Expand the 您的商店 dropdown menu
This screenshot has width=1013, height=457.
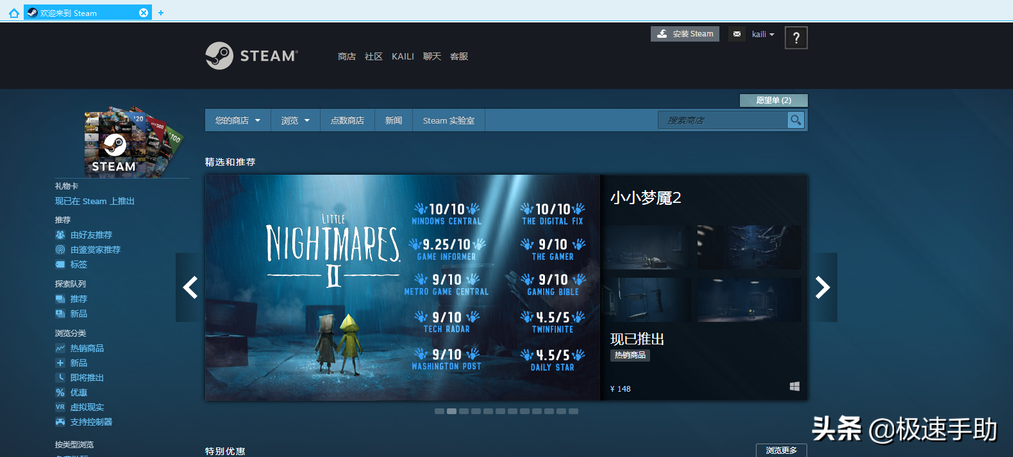click(237, 120)
